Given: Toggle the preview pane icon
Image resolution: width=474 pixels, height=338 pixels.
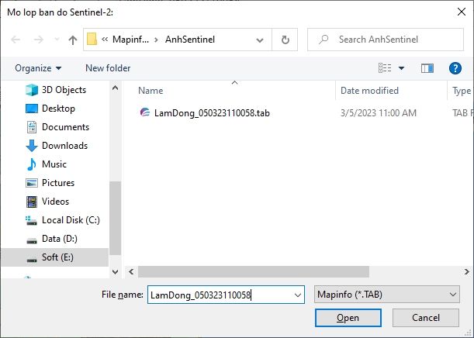Looking at the screenshot, I should (x=427, y=68).
